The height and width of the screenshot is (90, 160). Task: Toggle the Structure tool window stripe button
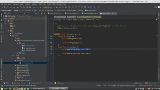point(1,28)
